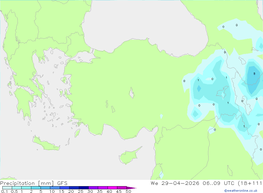The width and height of the screenshot is (263, 193).
Task: Click the legend label '40'
Action: tap(109, 191)
